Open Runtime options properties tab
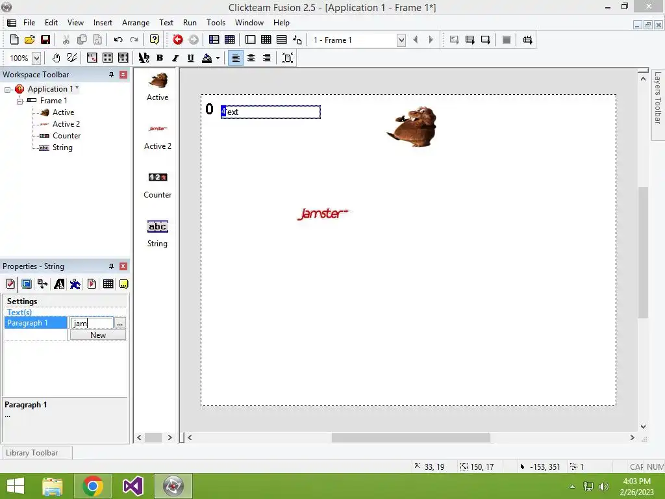 (x=92, y=284)
